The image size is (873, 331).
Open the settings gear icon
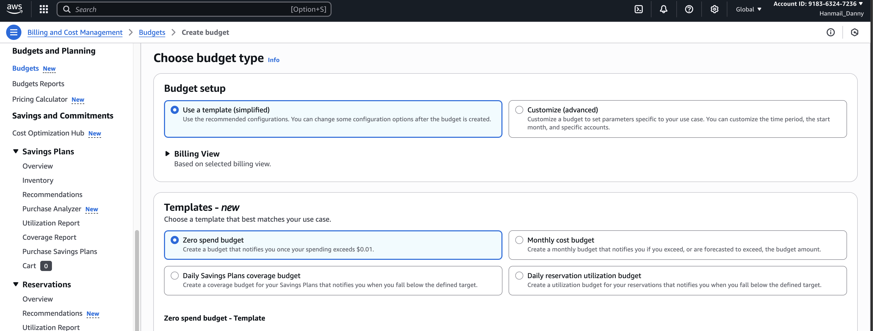714,9
